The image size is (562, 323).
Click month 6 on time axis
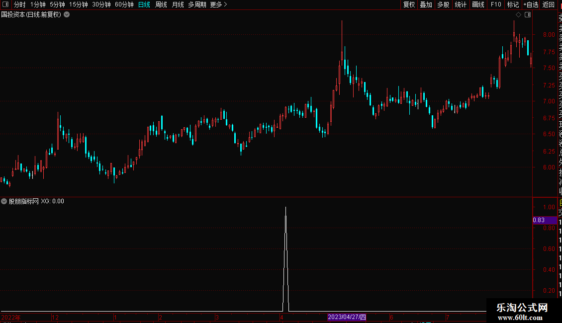391,317
